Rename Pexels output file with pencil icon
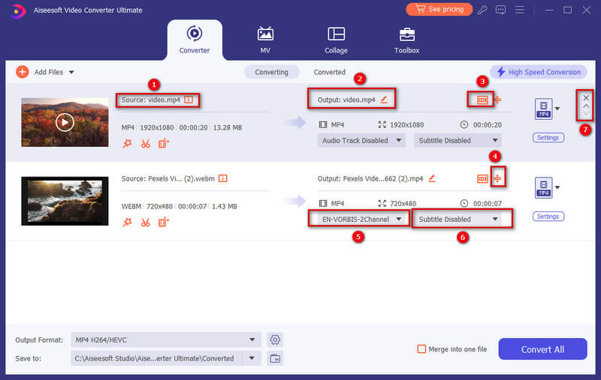Image resolution: width=601 pixels, height=380 pixels. coord(432,178)
